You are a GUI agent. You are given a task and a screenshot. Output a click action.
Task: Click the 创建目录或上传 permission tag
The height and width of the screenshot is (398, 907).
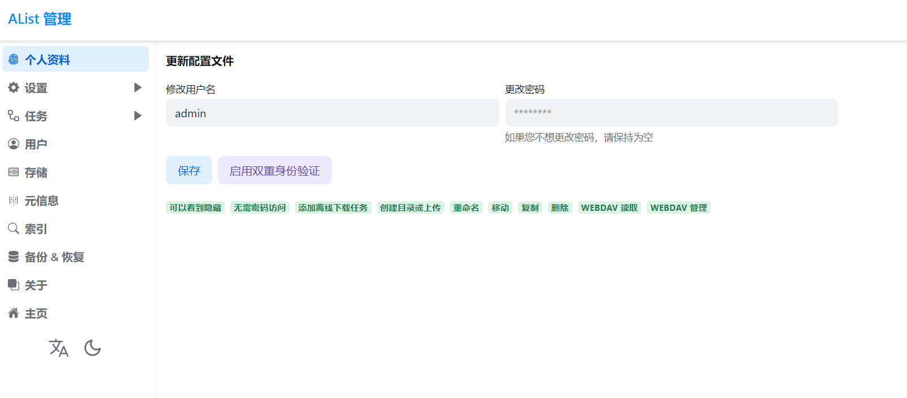click(410, 207)
